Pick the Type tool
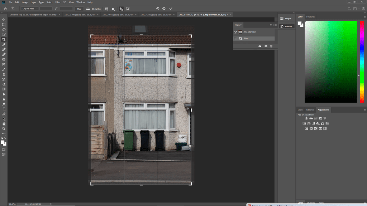Screen dimensions: 367x206 (4, 109)
